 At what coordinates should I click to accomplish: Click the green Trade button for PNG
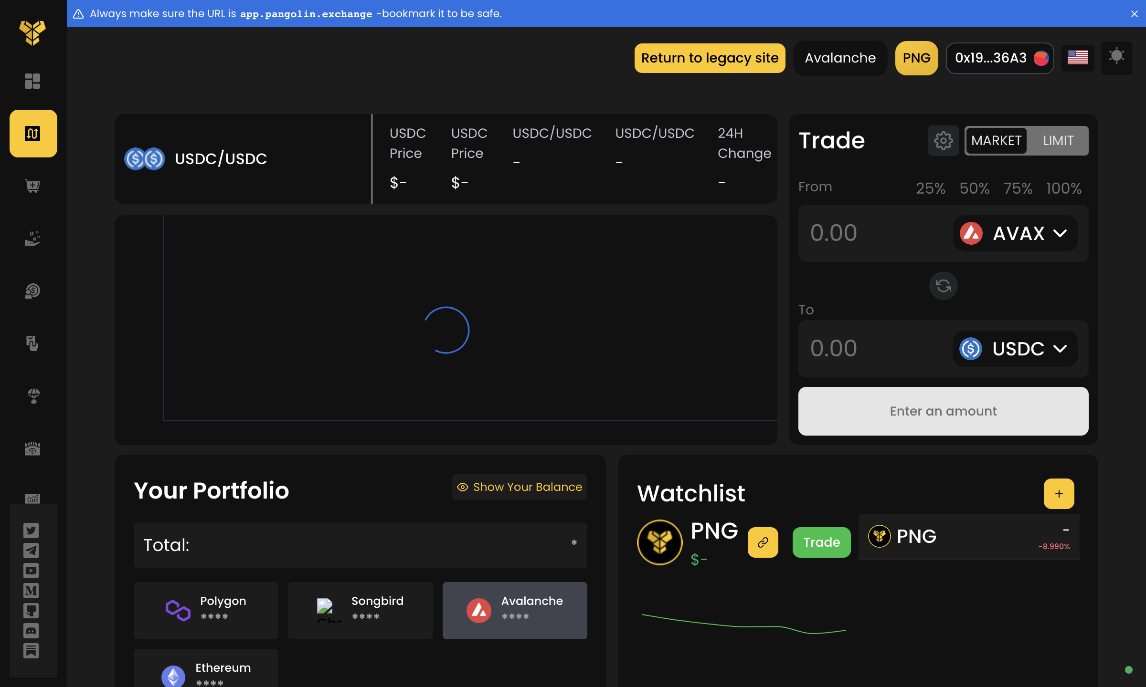tap(821, 542)
